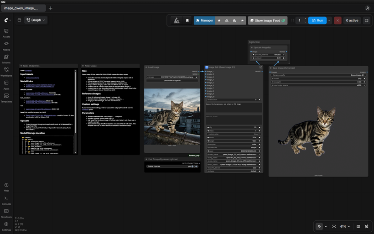374x234 pixels.
Task: Click choose file to upload button
Action: click(x=172, y=81)
